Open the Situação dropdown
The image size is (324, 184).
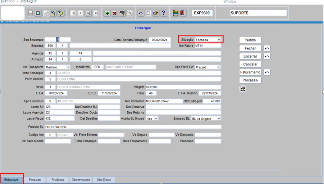tap(219, 40)
